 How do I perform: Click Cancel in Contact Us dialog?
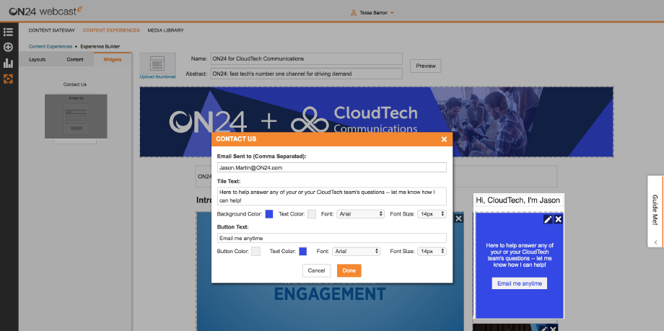[x=316, y=270]
